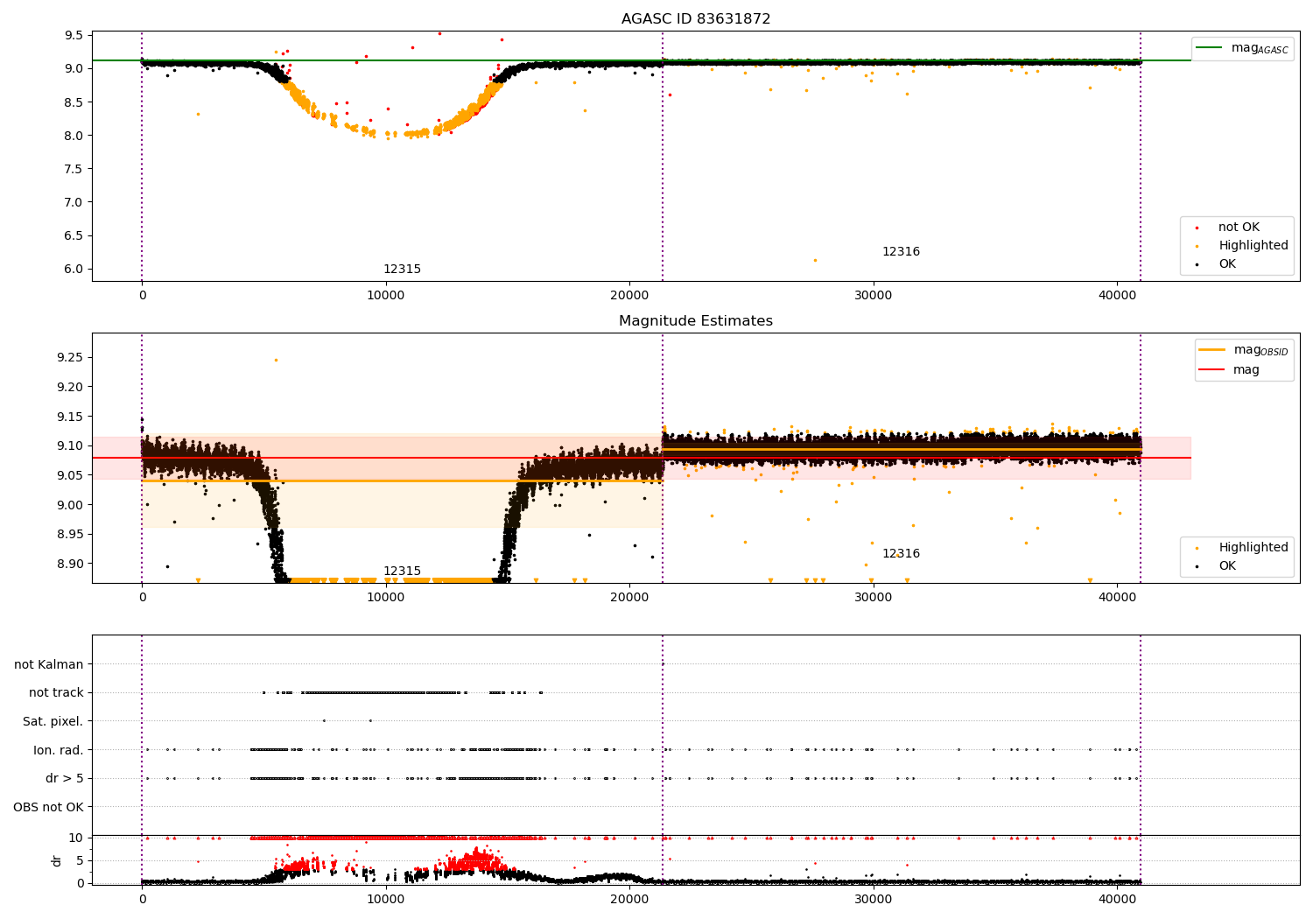Click the 'Sat. pixel.' row label
This screenshot has width=1313, height=919.
[x=53, y=722]
